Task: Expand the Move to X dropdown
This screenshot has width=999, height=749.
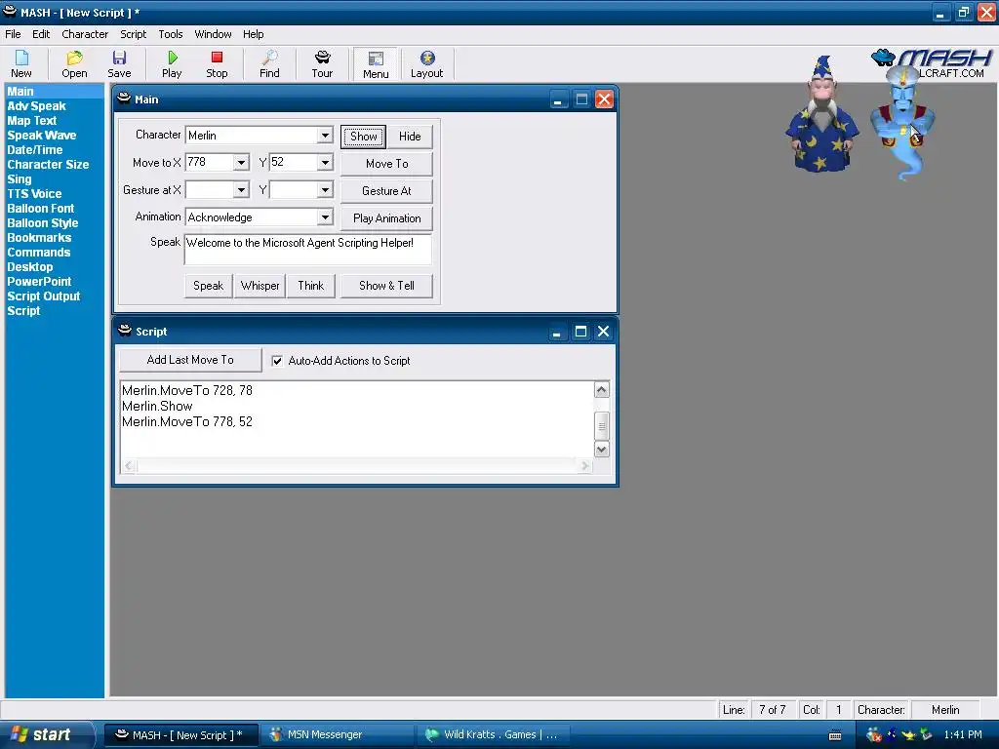Action: point(241,163)
